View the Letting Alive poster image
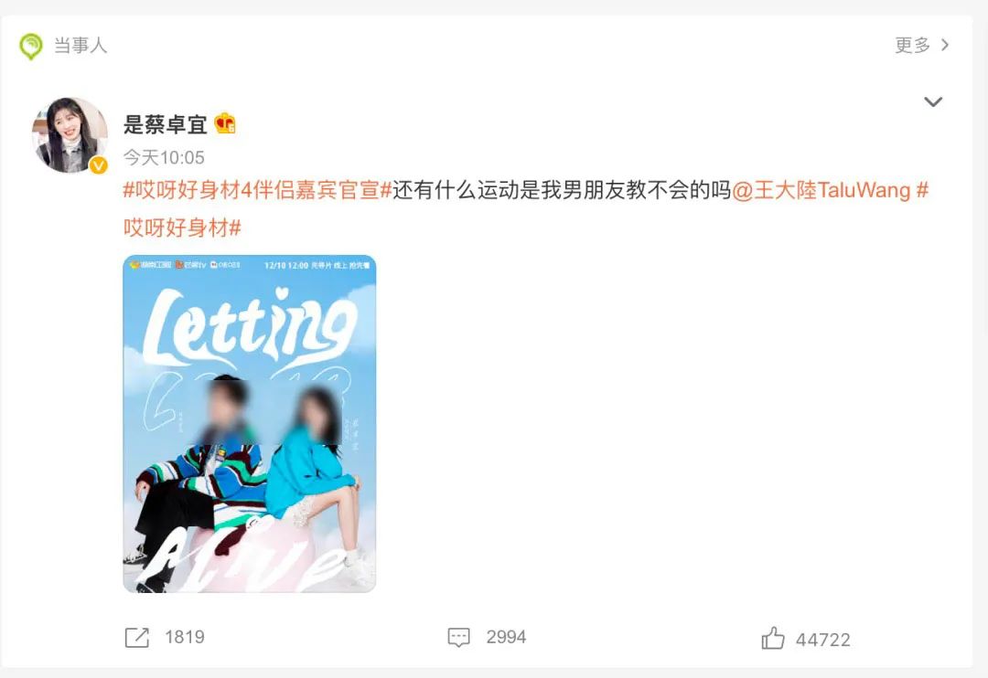The image size is (988, 678). click(x=250, y=424)
